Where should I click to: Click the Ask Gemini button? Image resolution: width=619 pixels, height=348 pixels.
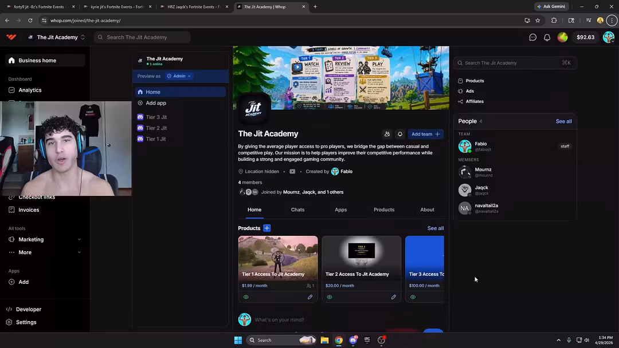point(551,7)
